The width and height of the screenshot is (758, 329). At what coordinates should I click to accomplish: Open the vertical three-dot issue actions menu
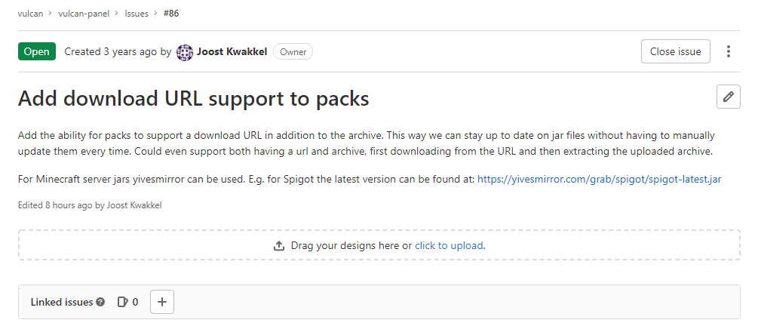point(728,51)
